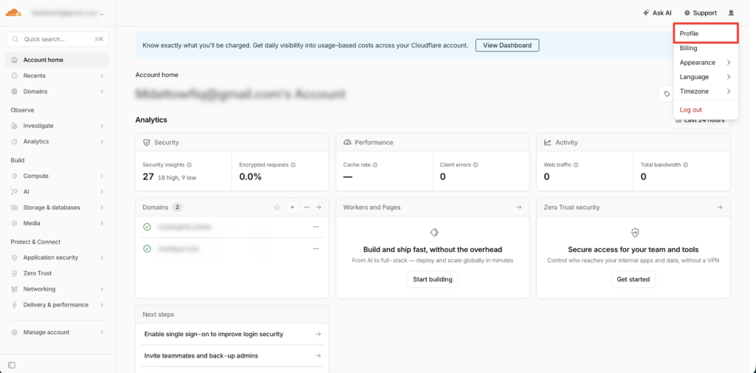
Task: Click the Analytics sidebar icon
Action: [15, 141]
